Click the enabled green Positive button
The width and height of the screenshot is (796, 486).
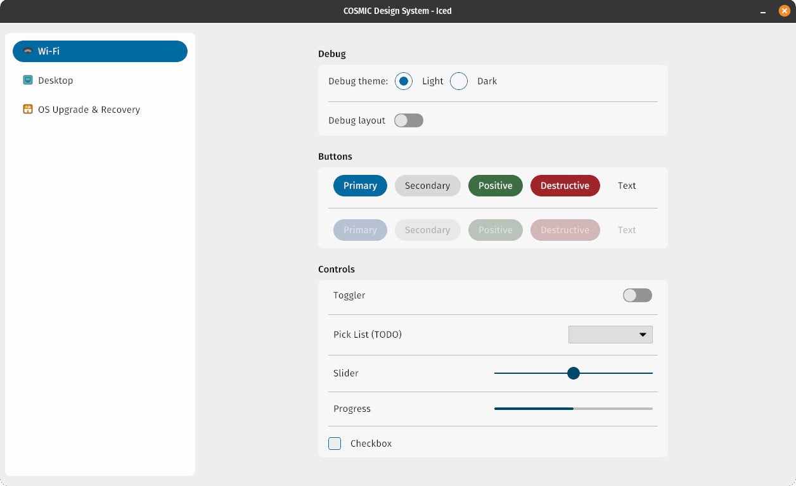pos(496,186)
